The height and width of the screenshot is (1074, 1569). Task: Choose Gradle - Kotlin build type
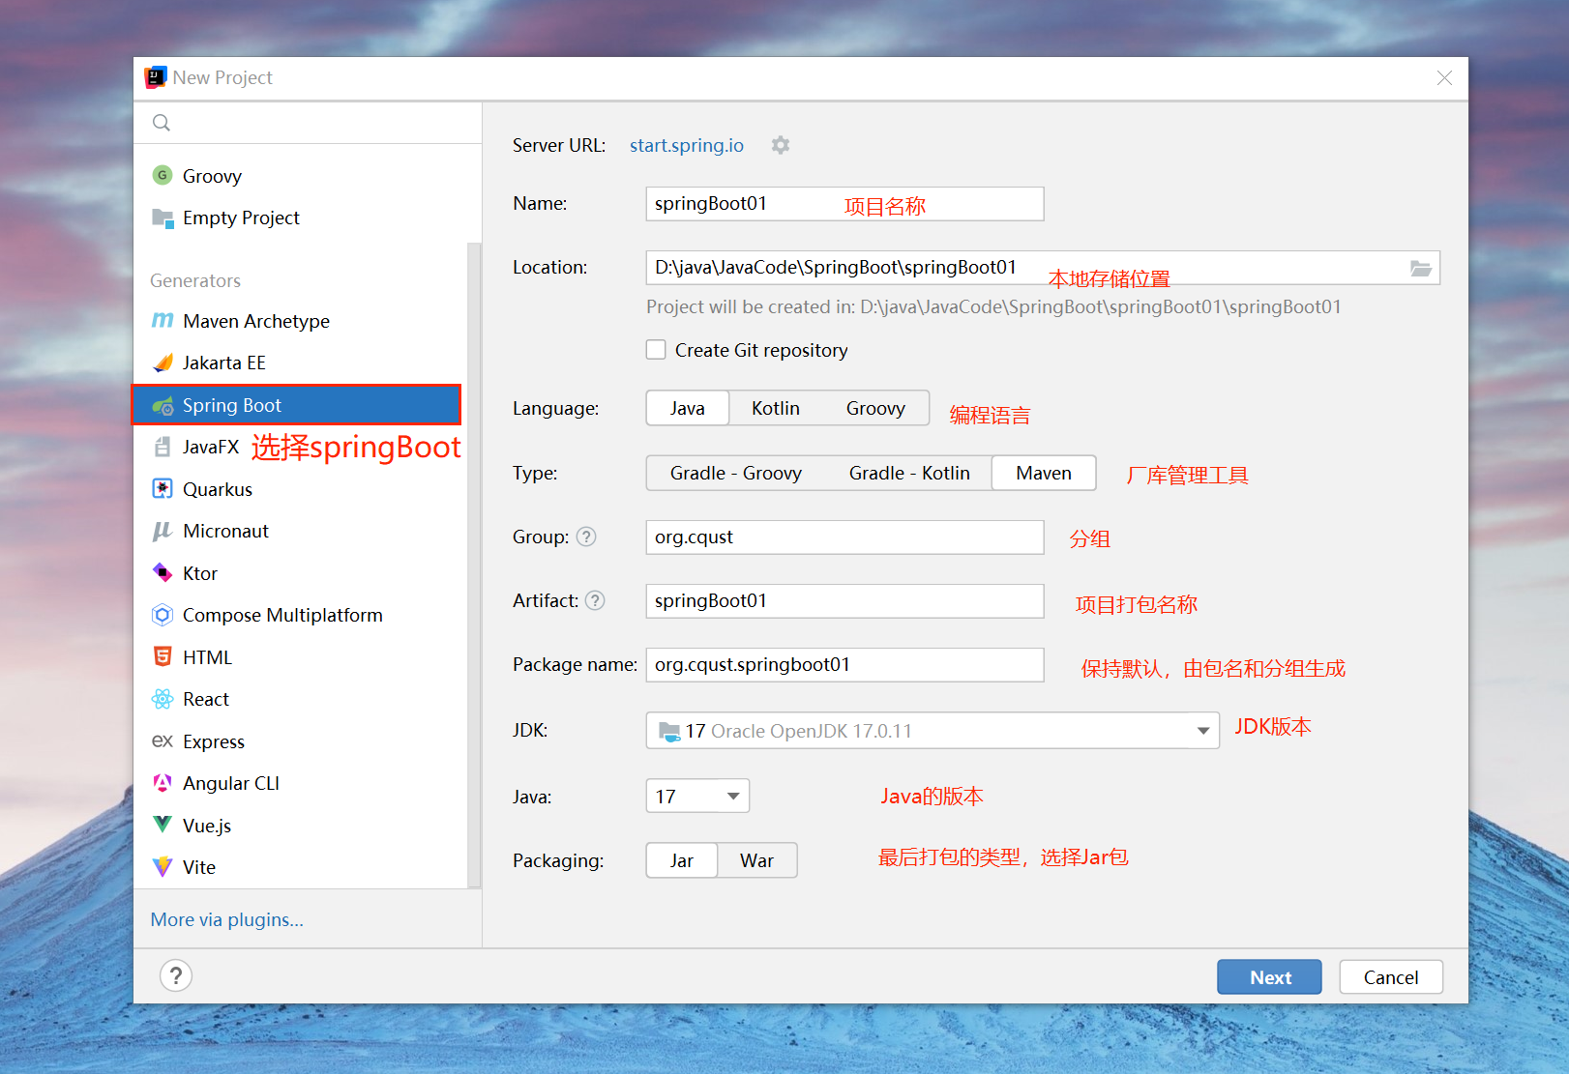(909, 473)
